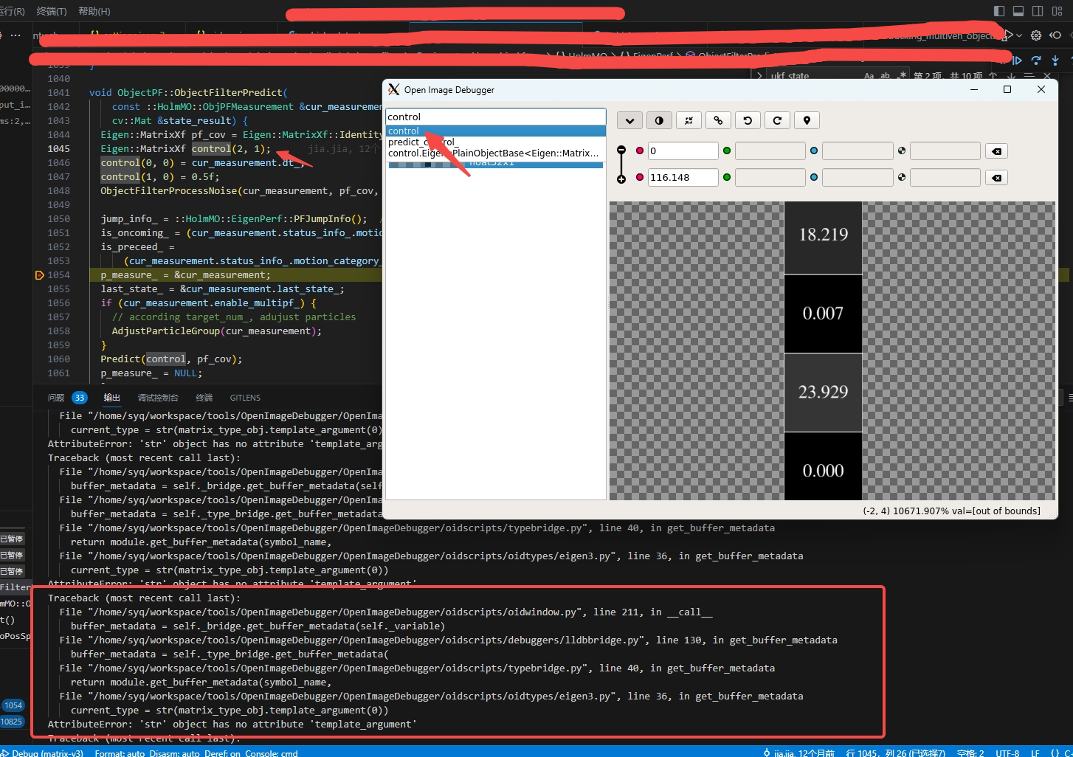This screenshot has height=757, width=1073.
Task: Select predict_control_ from the suggestion list
Action: click(x=422, y=142)
